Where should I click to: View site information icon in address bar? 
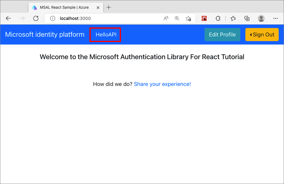pyautogui.click(x=52, y=18)
